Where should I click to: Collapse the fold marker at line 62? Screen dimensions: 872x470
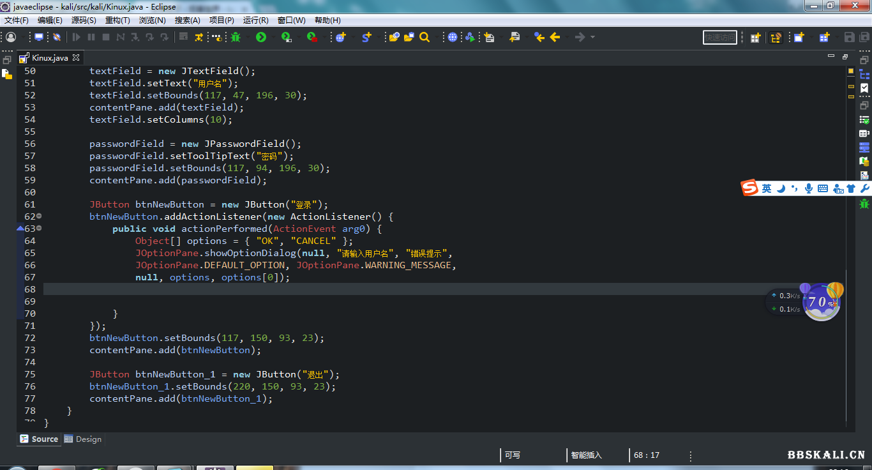tap(39, 216)
